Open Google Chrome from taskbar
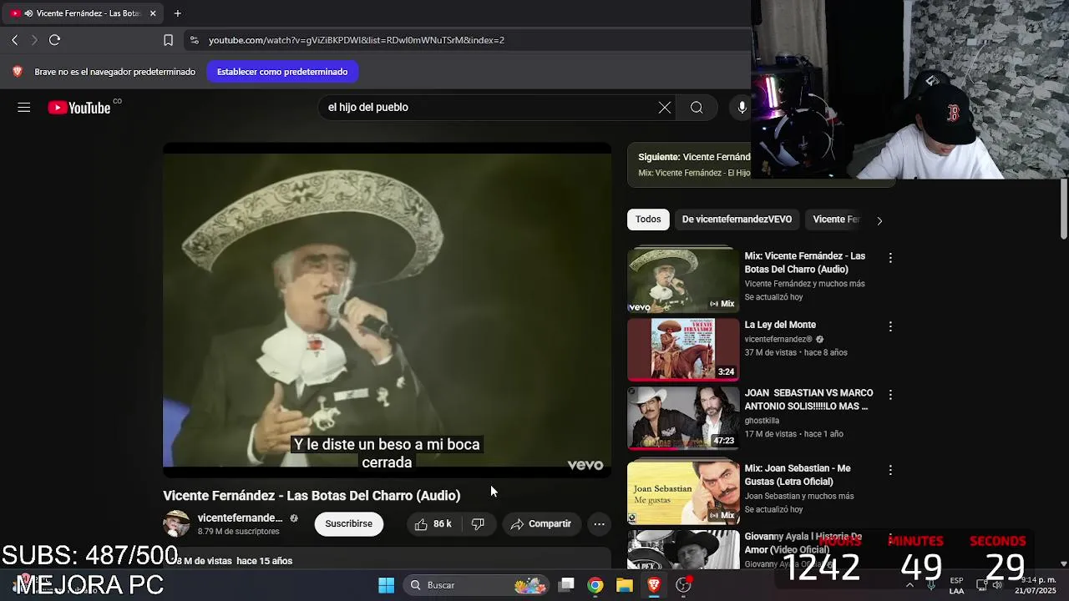The width and height of the screenshot is (1069, 601). (595, 585)
